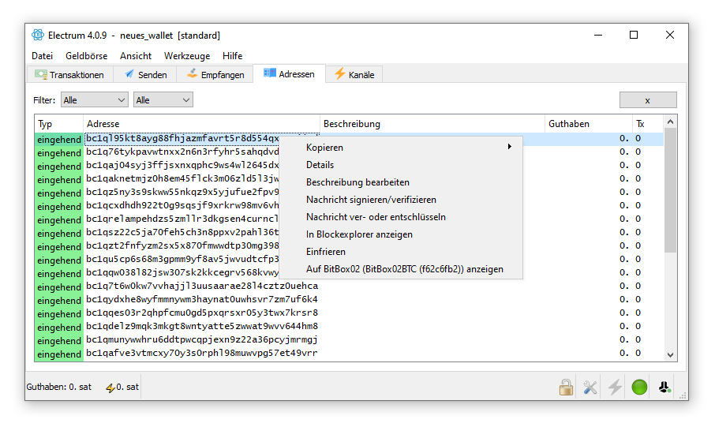Image resolution: width=715 pixels, height=427 pixels.
Task: Select address starting bc1q76tykpavwtnxx2n6n3rfyhr5
Action: click(x=182, y=152)
